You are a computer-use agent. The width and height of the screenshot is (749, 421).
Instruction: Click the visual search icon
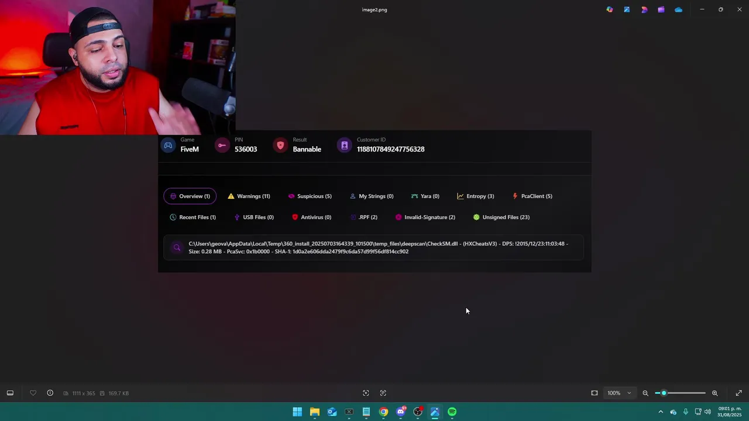tap(366, 393)
